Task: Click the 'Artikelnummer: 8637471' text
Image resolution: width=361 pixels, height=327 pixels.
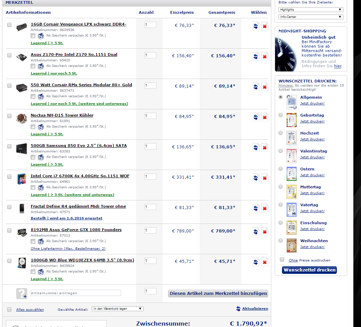Action: click(x=52, y=91)
